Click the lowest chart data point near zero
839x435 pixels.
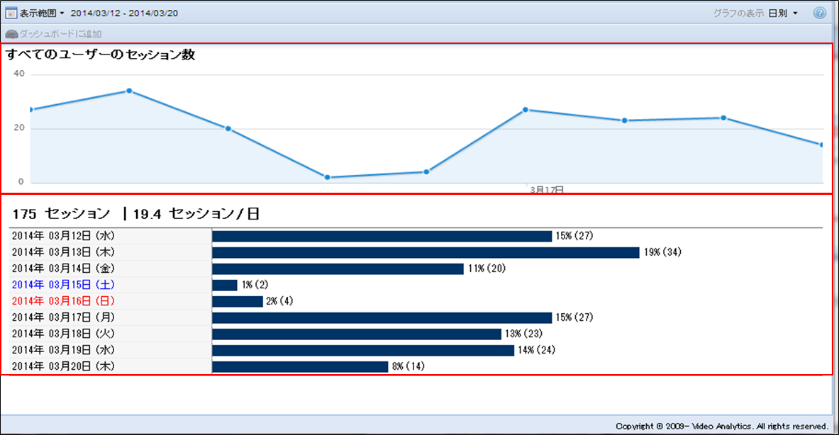327,177
